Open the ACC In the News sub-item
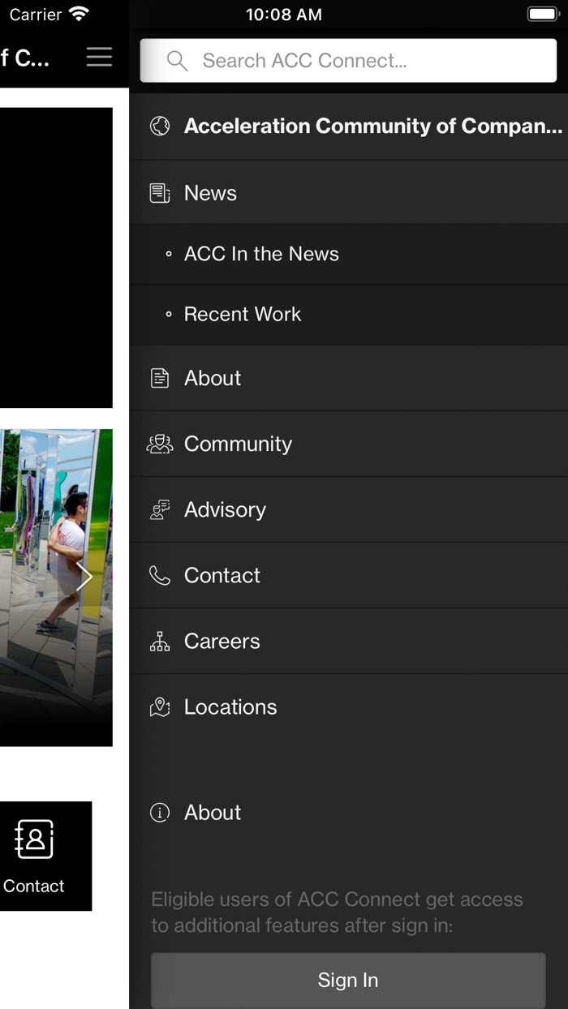The height and width of the screenshot is (1009, 568). [261, 254]
